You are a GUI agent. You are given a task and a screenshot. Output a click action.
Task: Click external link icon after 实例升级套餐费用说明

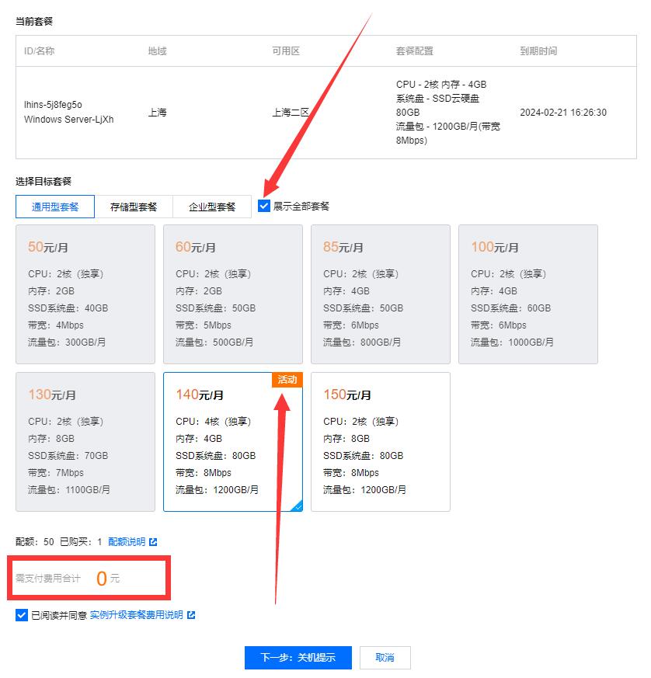[x=191, y=615]
